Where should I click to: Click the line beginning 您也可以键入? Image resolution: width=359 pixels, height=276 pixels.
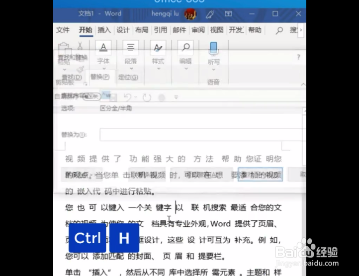click(x=174, y=207)
